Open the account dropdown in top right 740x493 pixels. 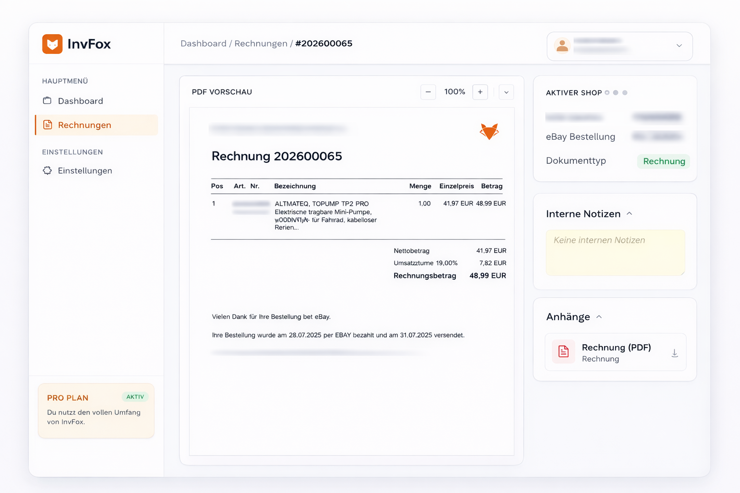[679, 46]
